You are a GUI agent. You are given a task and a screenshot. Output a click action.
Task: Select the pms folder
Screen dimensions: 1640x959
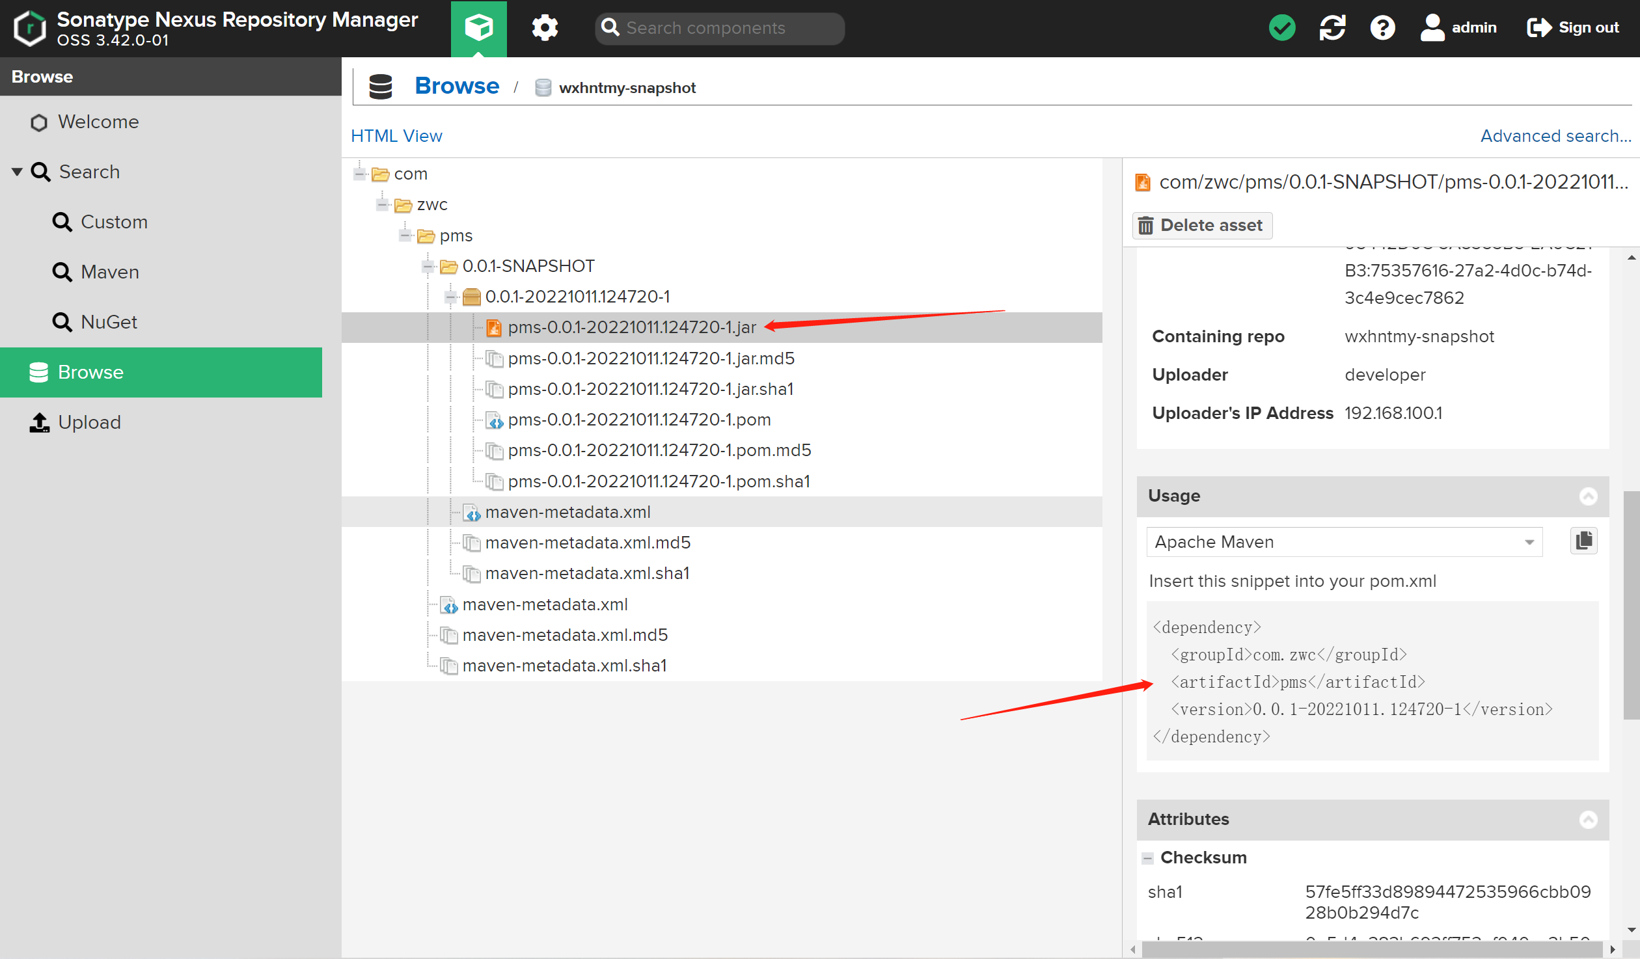[x=456, y=236]
